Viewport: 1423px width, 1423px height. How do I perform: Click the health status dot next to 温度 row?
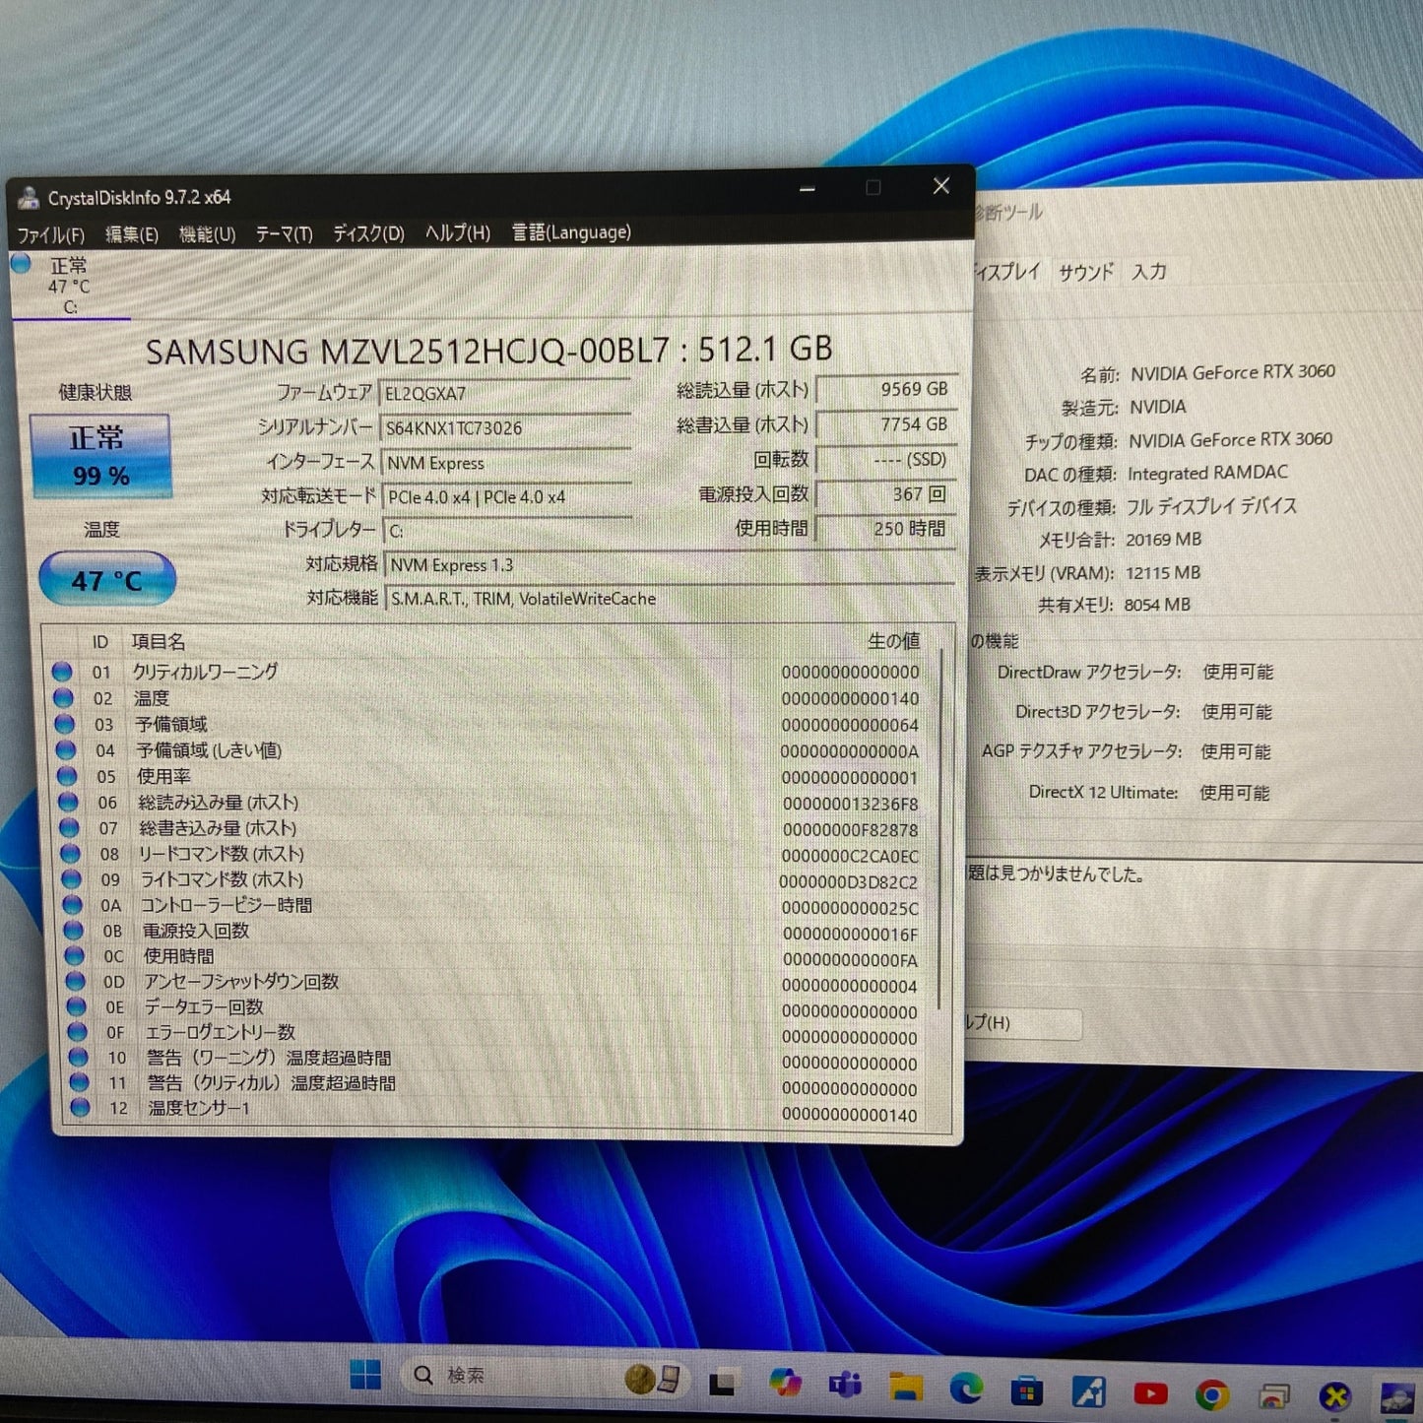coord(63,698)
